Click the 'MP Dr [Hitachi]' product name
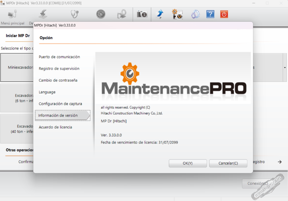The height and width of the screenshot is (201, 288). point(114,121)
